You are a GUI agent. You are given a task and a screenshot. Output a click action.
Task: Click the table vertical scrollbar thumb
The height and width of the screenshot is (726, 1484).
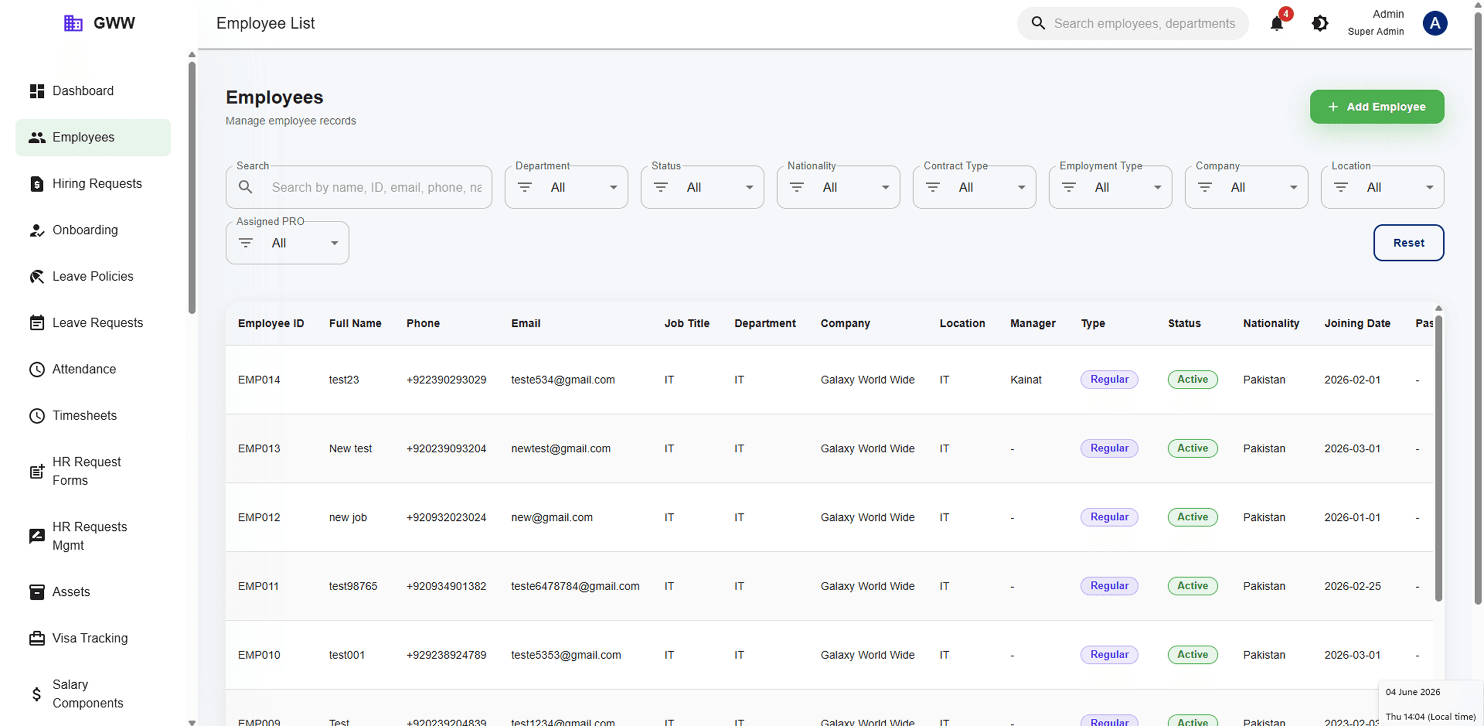[1438, 458]
